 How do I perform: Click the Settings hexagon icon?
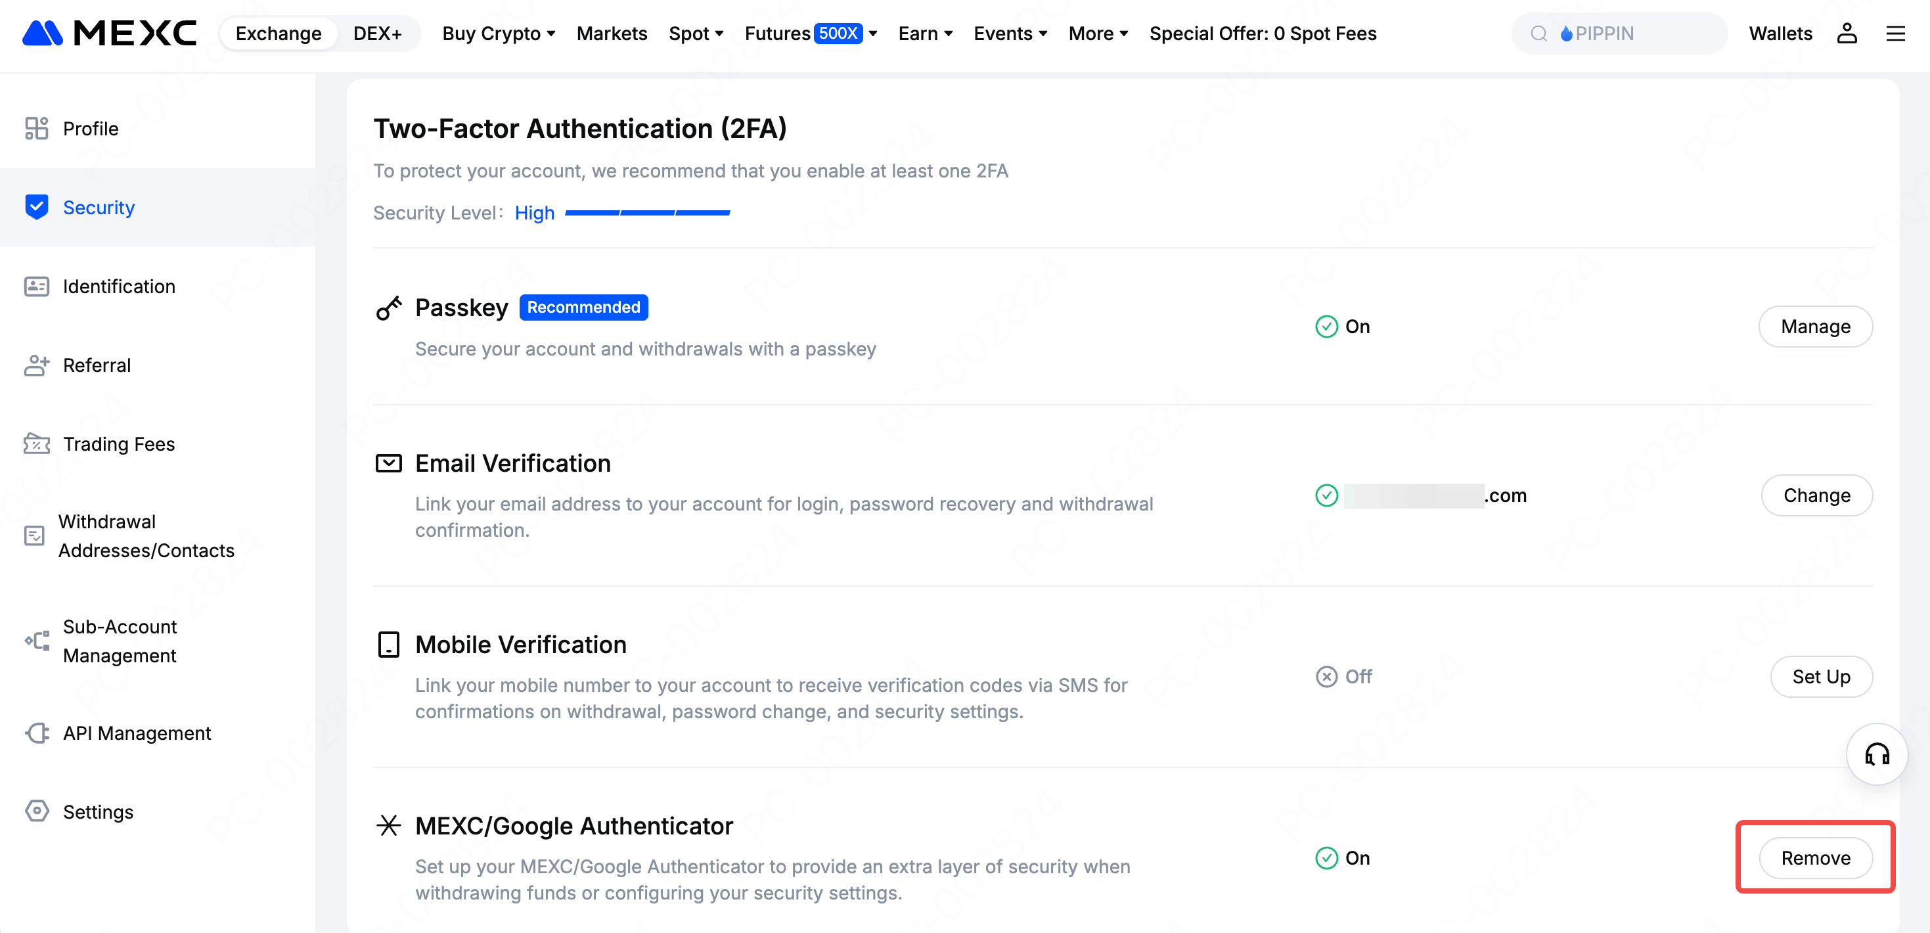[36, 811]
